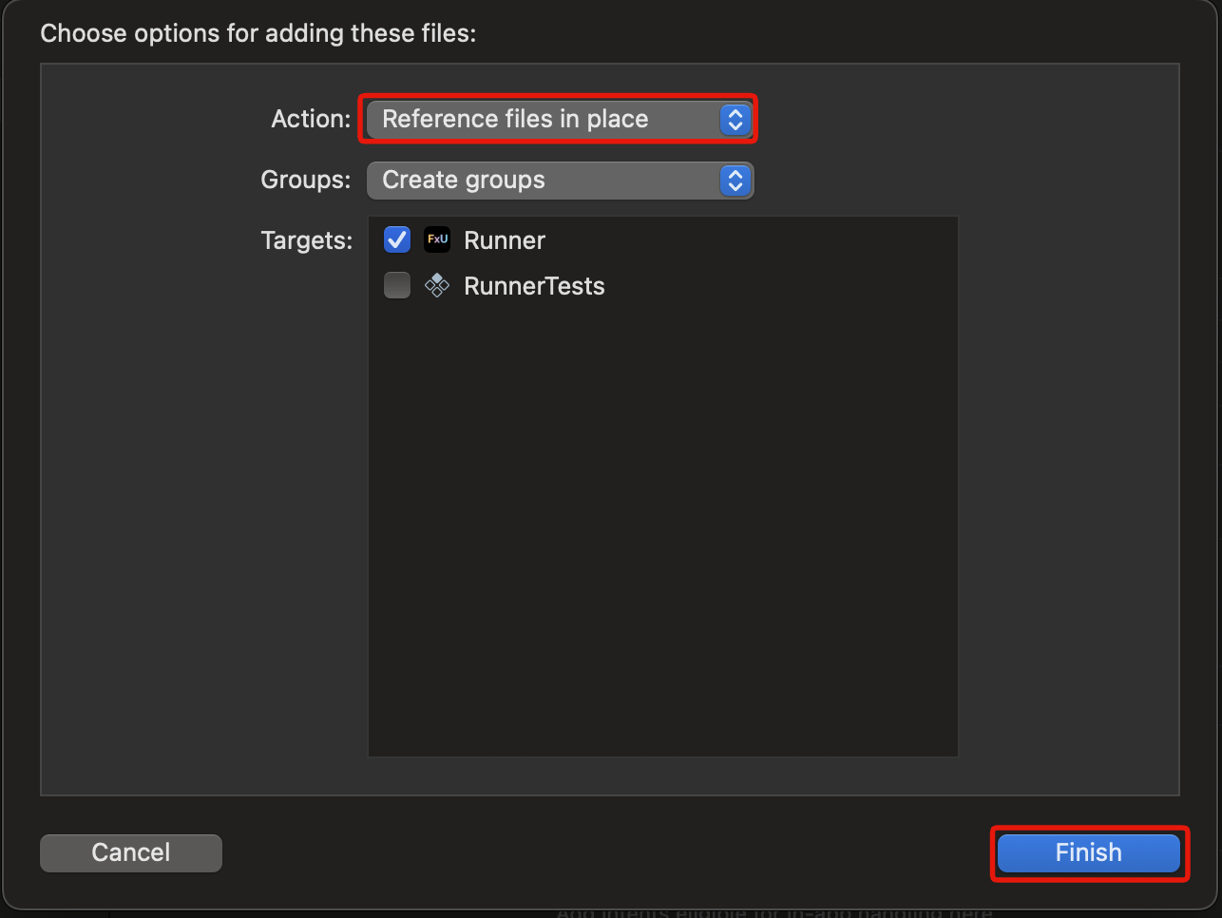1222x918 pixels.
Task: Cancel adding the files
Action: tap(130, 852)
